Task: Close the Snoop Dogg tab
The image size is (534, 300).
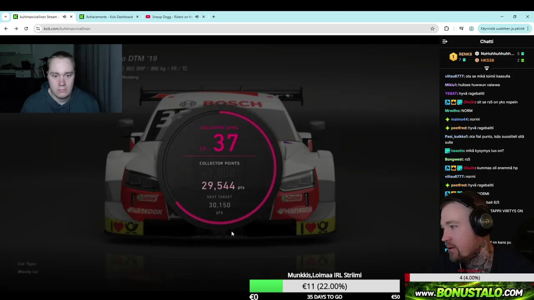Action: click(204, 17)
